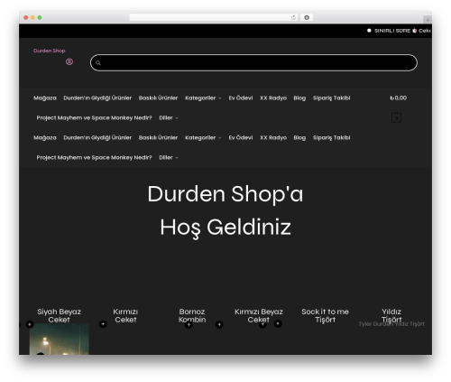Open Ev Ödevi in upper menu row
Image resolution: width=451 pixels, height=382 pixels.
[241, 98]
